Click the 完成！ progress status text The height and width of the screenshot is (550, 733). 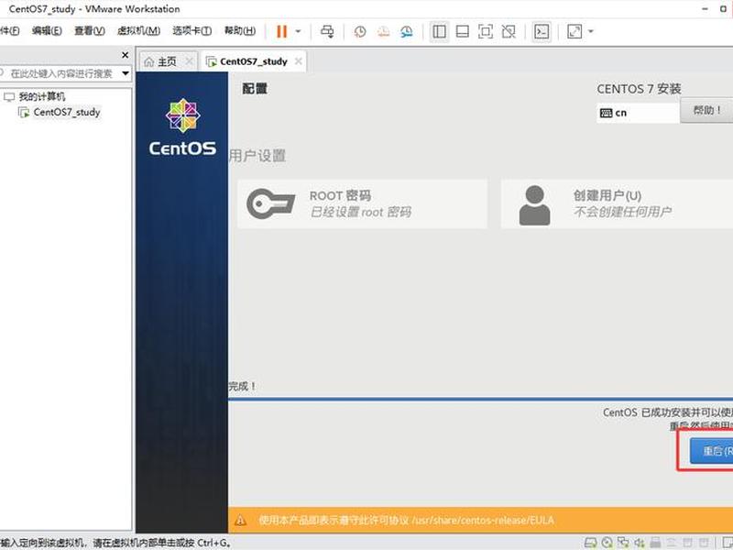pos(242,386)
